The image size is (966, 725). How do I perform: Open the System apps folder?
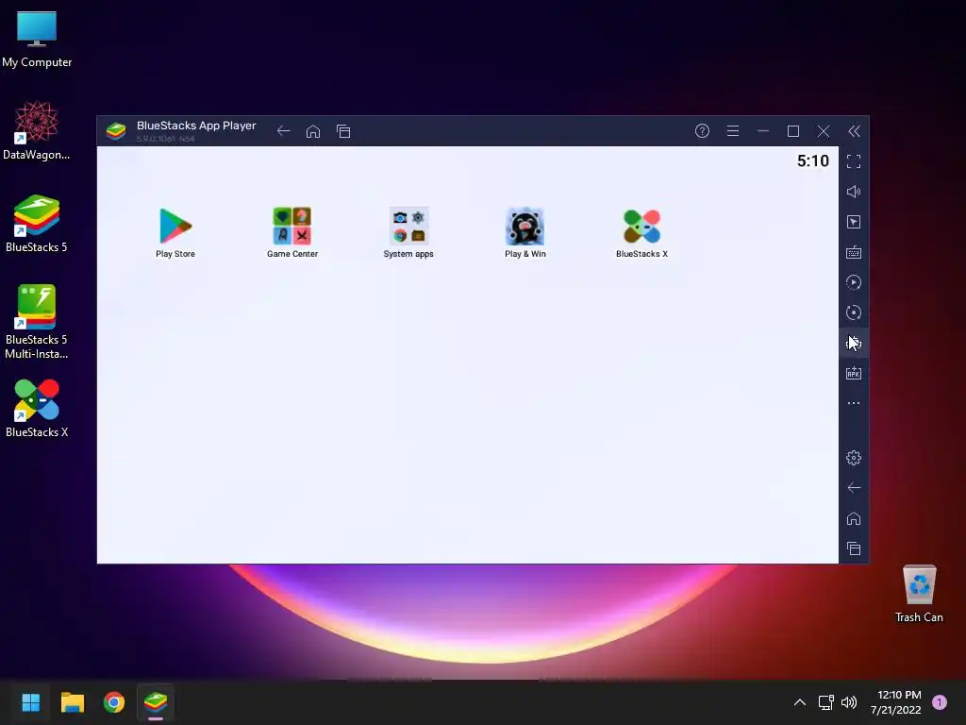[408, 232]
